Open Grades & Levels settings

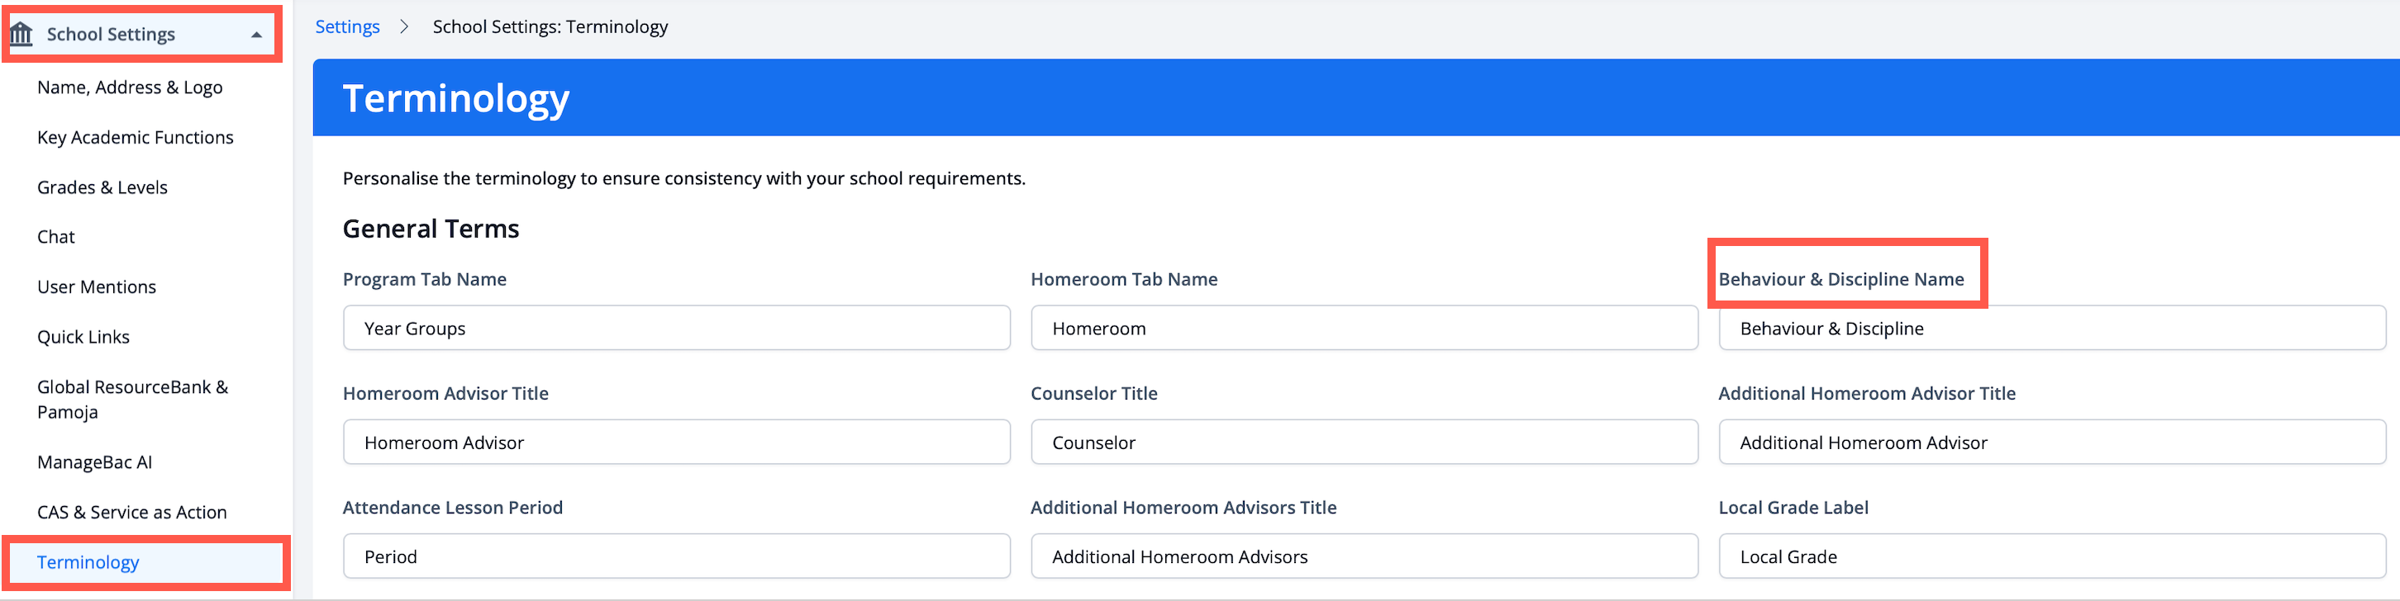pos(102,187)
